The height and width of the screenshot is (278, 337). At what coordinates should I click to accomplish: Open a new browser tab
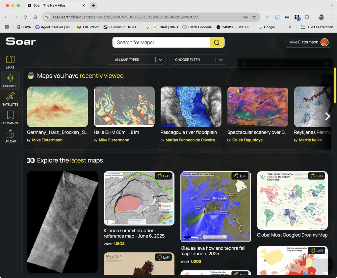(x=93, y=6)
